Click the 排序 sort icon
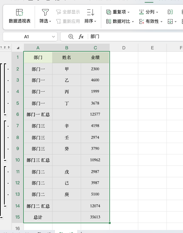This screenshot has width=183, height=233. [x=90, y=12]
